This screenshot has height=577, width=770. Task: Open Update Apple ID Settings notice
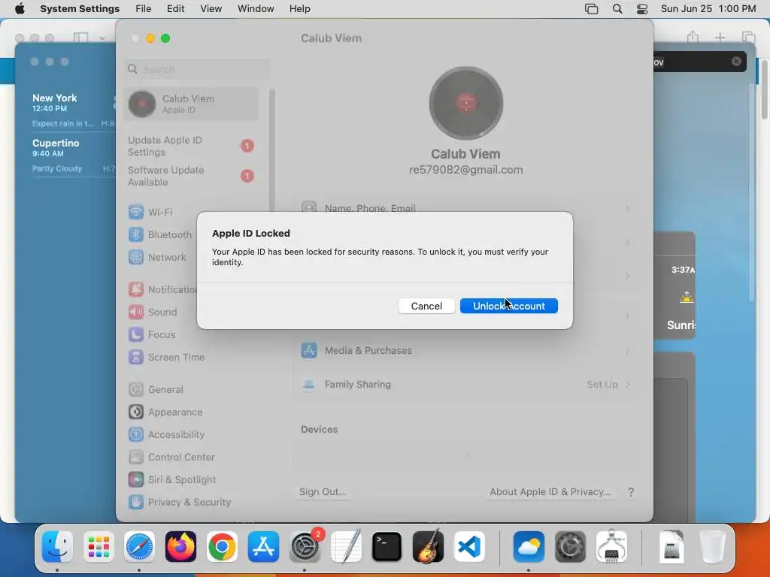tap(190, 147)
